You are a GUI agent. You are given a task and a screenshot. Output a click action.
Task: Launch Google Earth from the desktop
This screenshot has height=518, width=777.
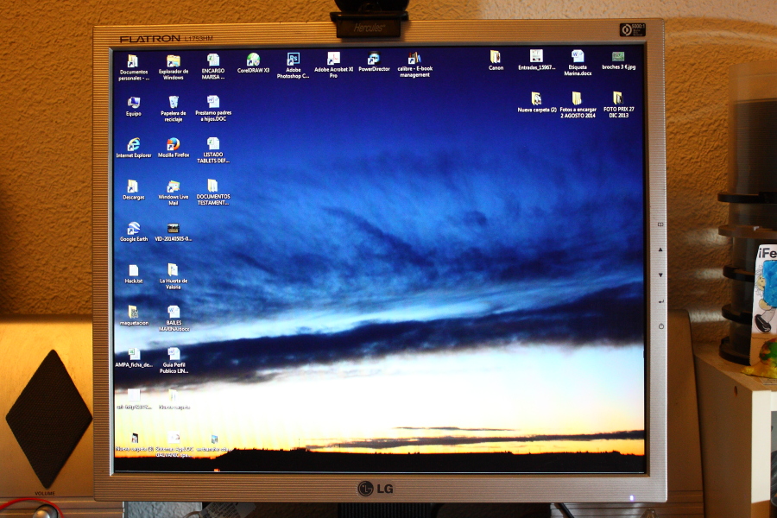click(x=133, y=231)
